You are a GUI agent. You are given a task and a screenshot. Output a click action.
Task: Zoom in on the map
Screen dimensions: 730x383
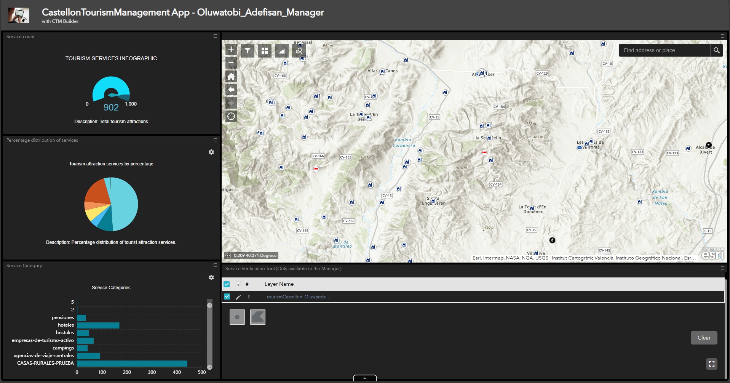tap(231, 50)
